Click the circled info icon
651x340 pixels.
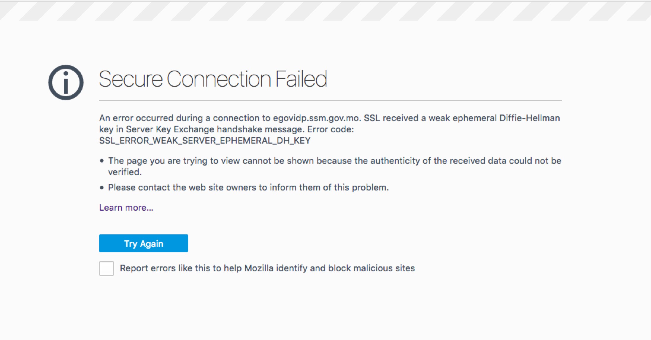66,82
